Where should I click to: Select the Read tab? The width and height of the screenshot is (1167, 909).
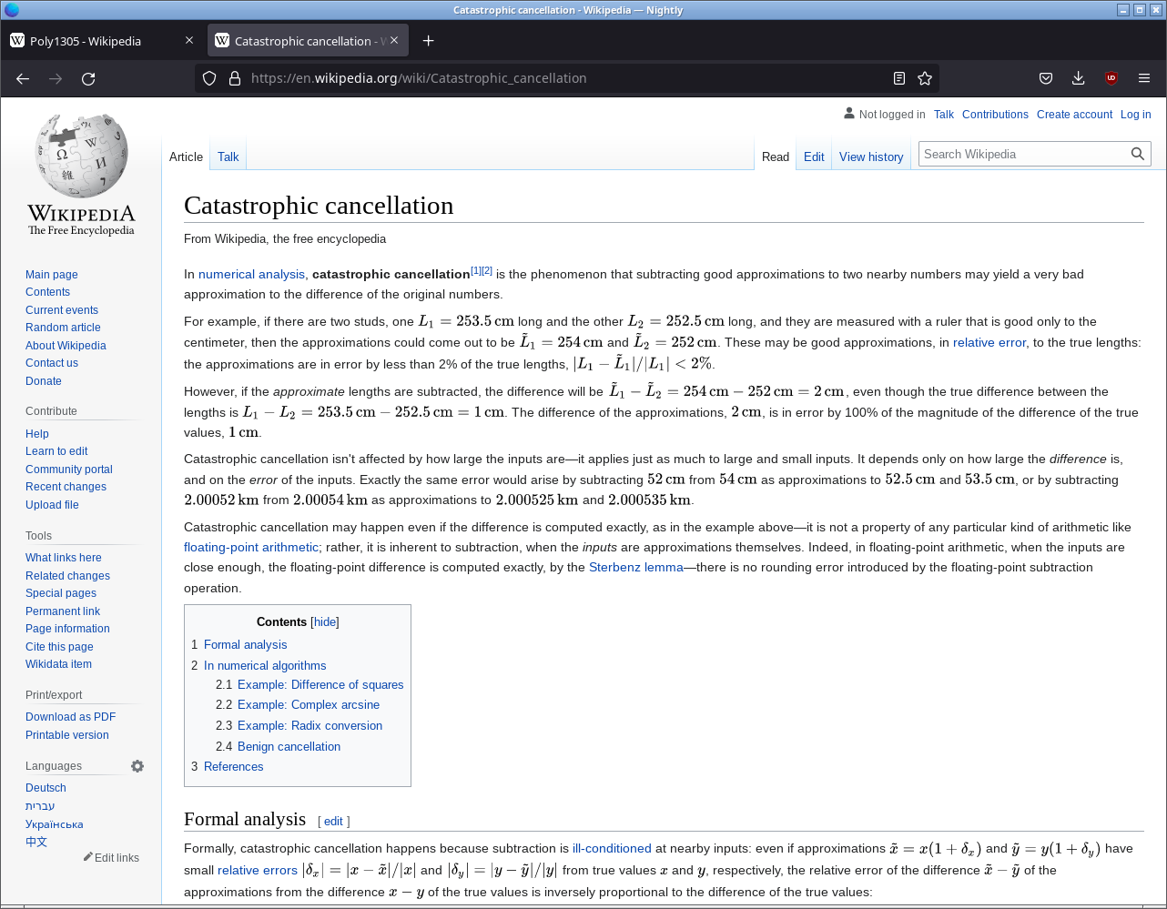(776, 157)
